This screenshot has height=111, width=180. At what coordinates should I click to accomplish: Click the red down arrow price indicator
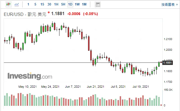coord(49,12)
